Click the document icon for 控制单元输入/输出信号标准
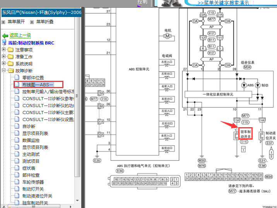Viewport: 277px width, 208px height. click(x=17, y=91)
